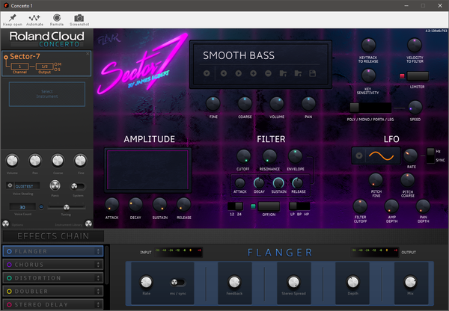Open the preset list dropdown arrow

tap(207, 73)
